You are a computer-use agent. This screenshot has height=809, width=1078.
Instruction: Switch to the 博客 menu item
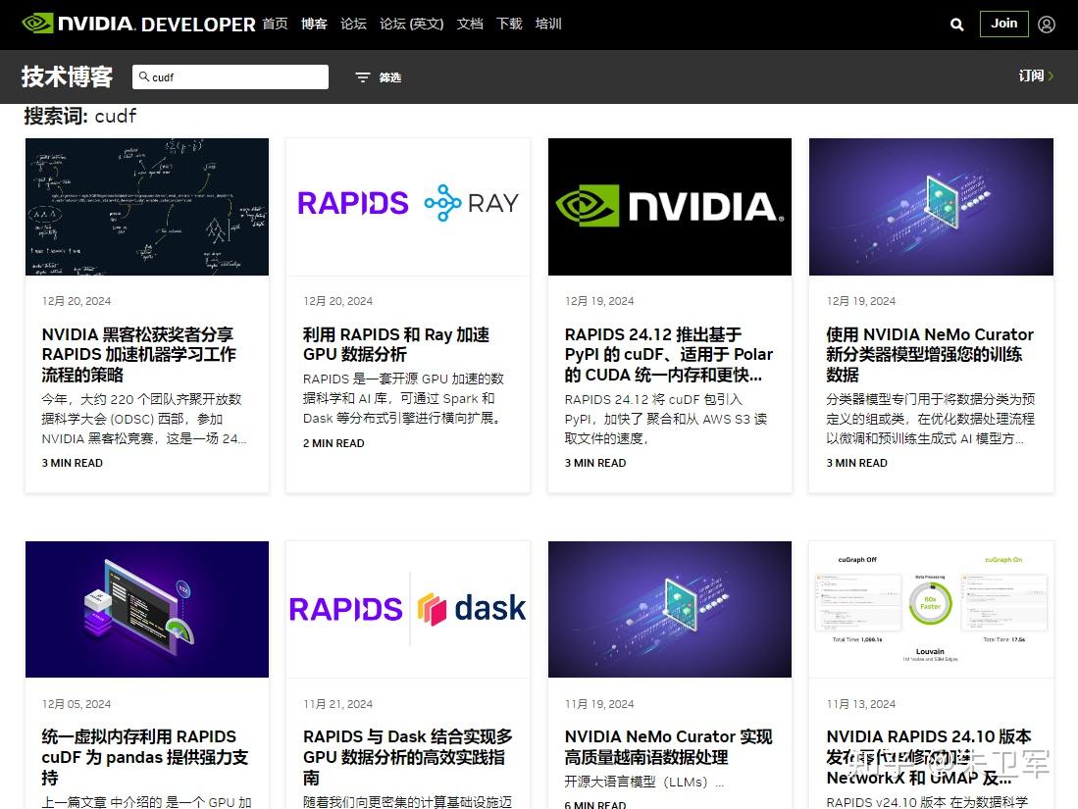pos(314,25)
